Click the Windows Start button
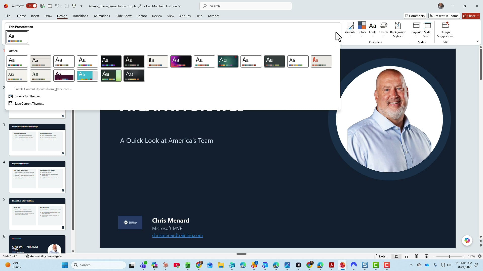The width and height of the screenshot is (483, 271). (x=65, y=265)
